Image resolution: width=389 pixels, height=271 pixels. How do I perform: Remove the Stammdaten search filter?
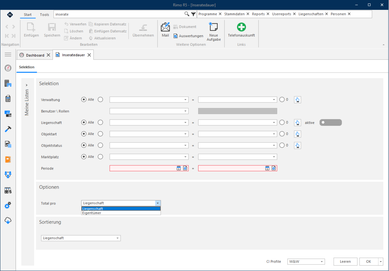click(248, 14)
